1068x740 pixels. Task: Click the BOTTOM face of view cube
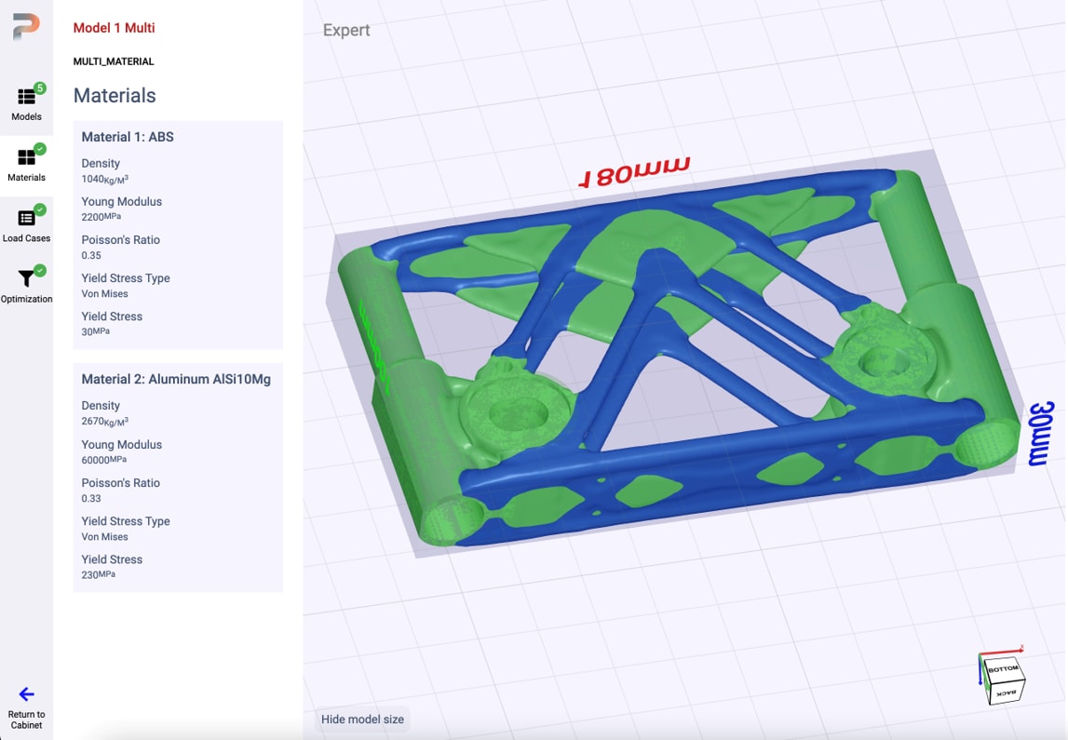tap(1003, 668)
